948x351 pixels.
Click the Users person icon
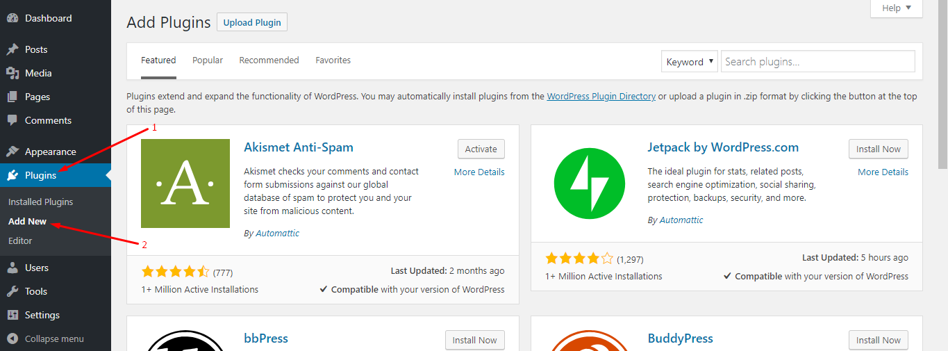tap(13, 268)
